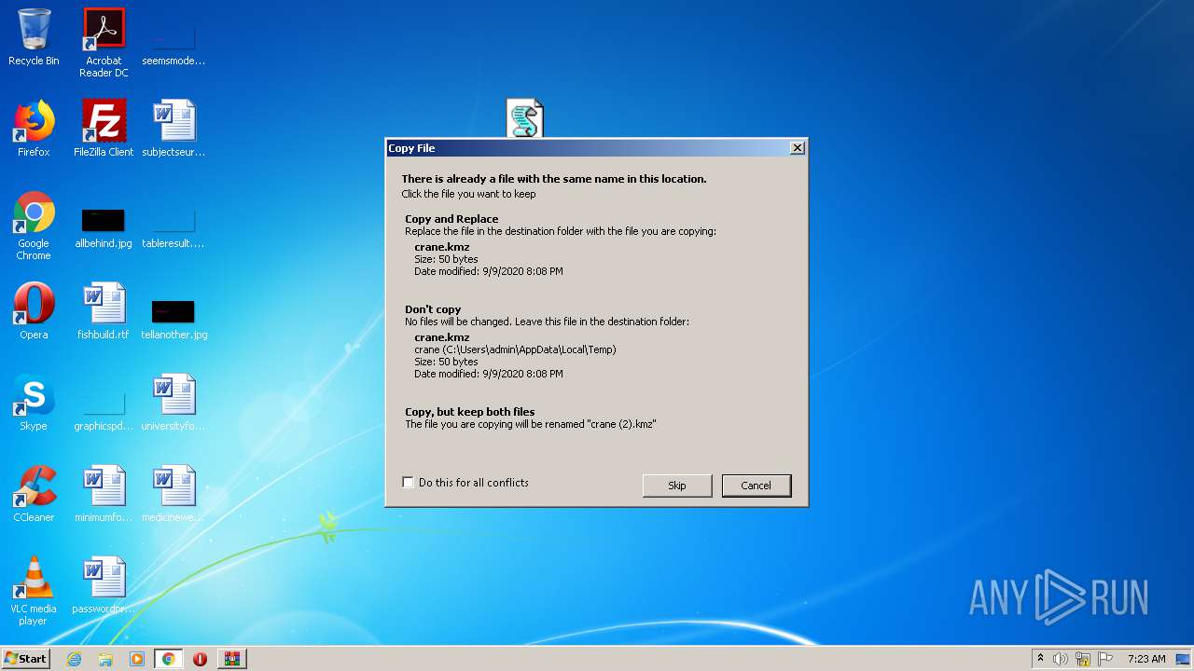Switch to WinRAR taskbar button
Image resolution: width=1194 pixels, height=671 pixels.
point(231,659)
